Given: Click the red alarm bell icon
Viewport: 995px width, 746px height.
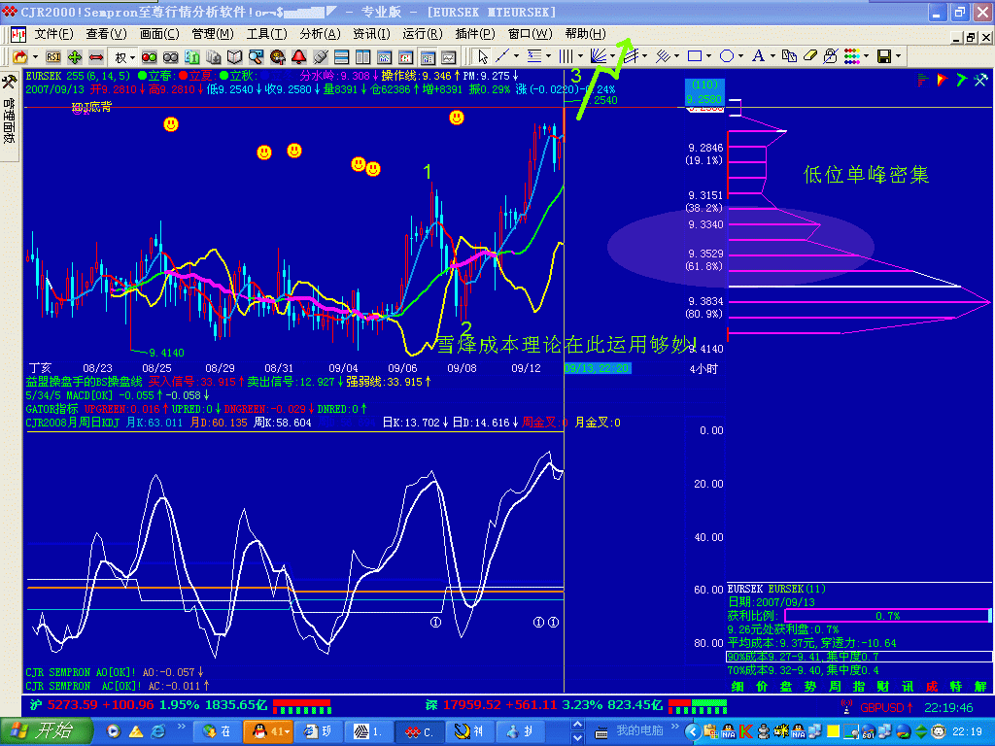Looking at the screenshot, I should click(x=298, y=57).
